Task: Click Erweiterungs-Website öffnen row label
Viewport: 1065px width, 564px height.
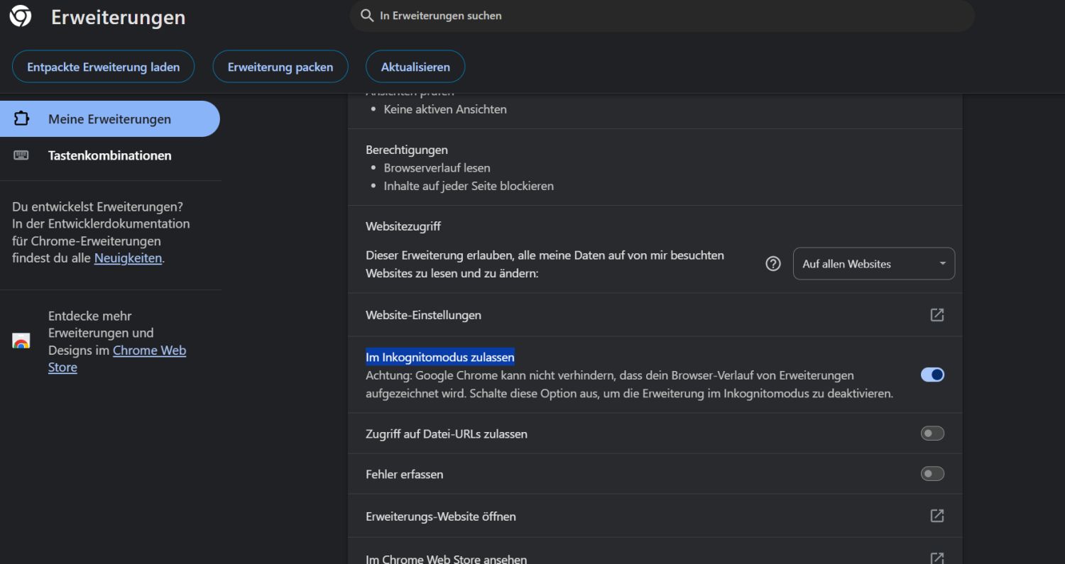Action: [441, 516]
